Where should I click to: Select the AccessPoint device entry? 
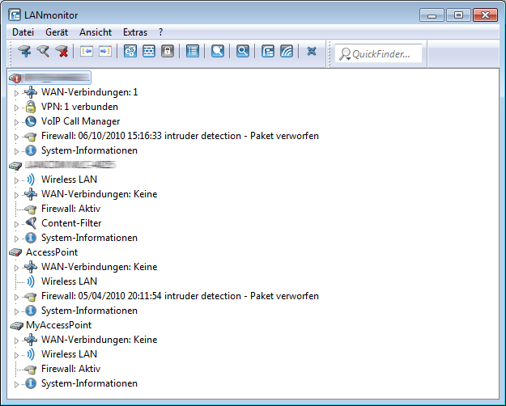point(52,252)
